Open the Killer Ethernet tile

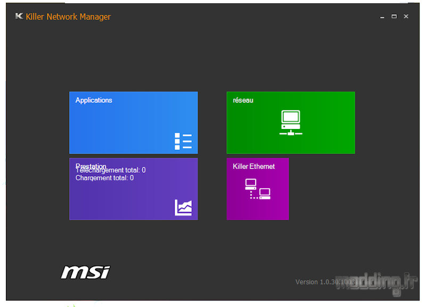258,189
